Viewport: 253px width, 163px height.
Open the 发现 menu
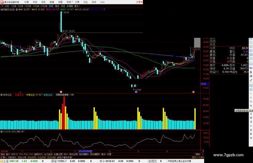pyautogui.click(x=69, y=2)
